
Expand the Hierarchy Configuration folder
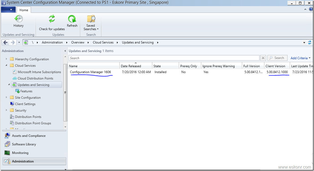pos(6,59)
